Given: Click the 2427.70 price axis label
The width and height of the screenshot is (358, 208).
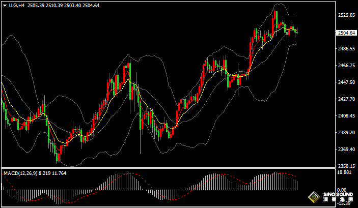Looking at the screenshot, I should coord(347,99).
